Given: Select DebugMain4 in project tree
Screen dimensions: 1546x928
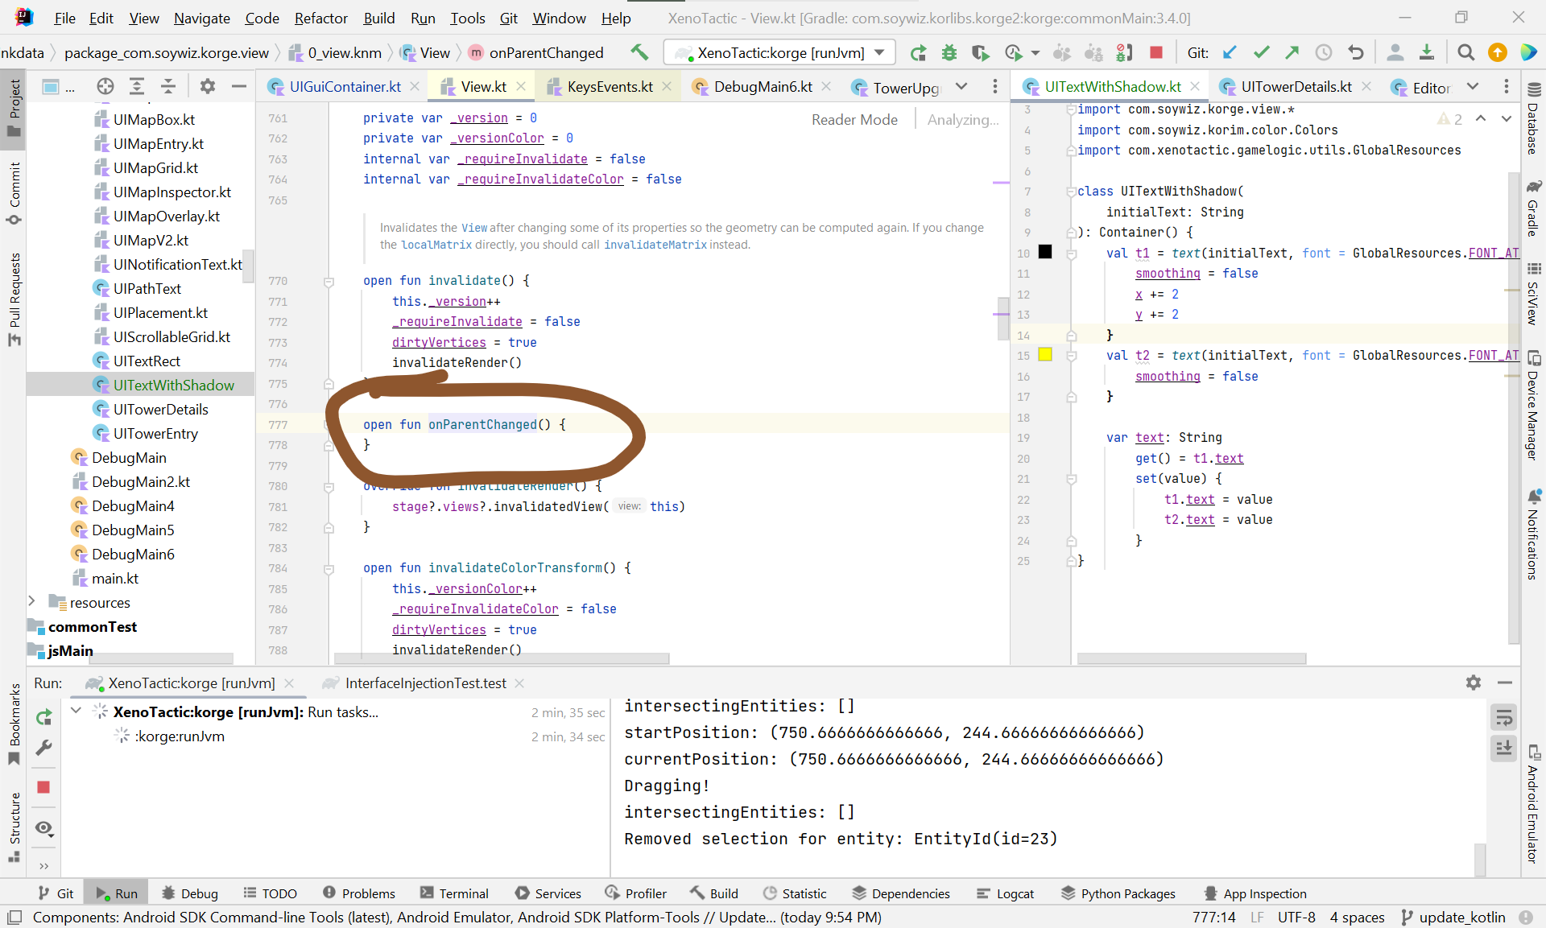Looking at the screenshot, I should point(133,506).
